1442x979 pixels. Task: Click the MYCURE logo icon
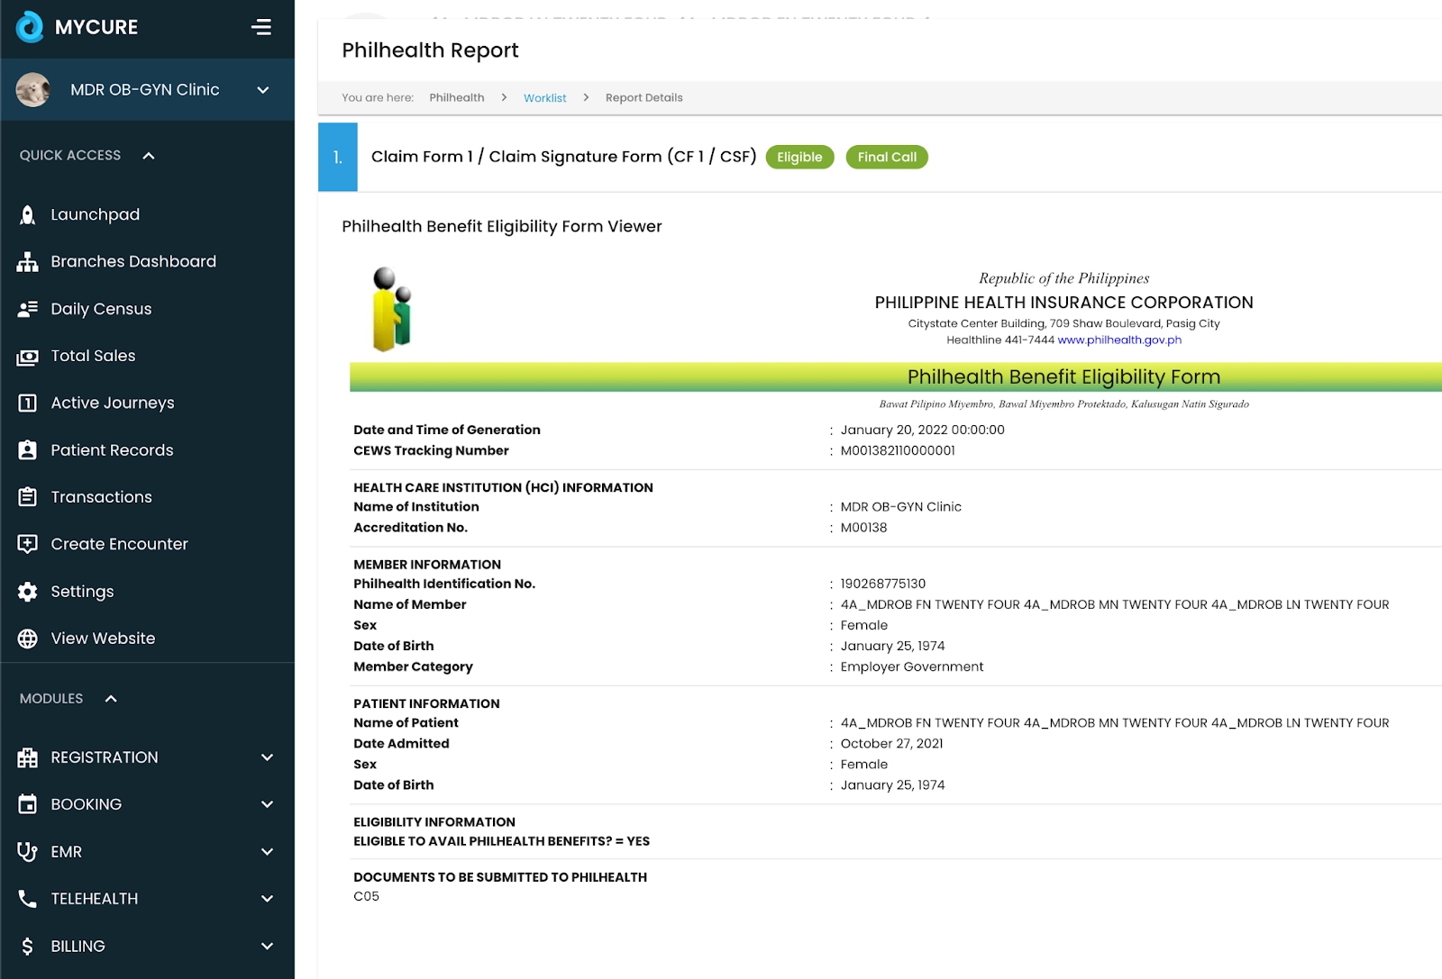click(x=30, y=27)
